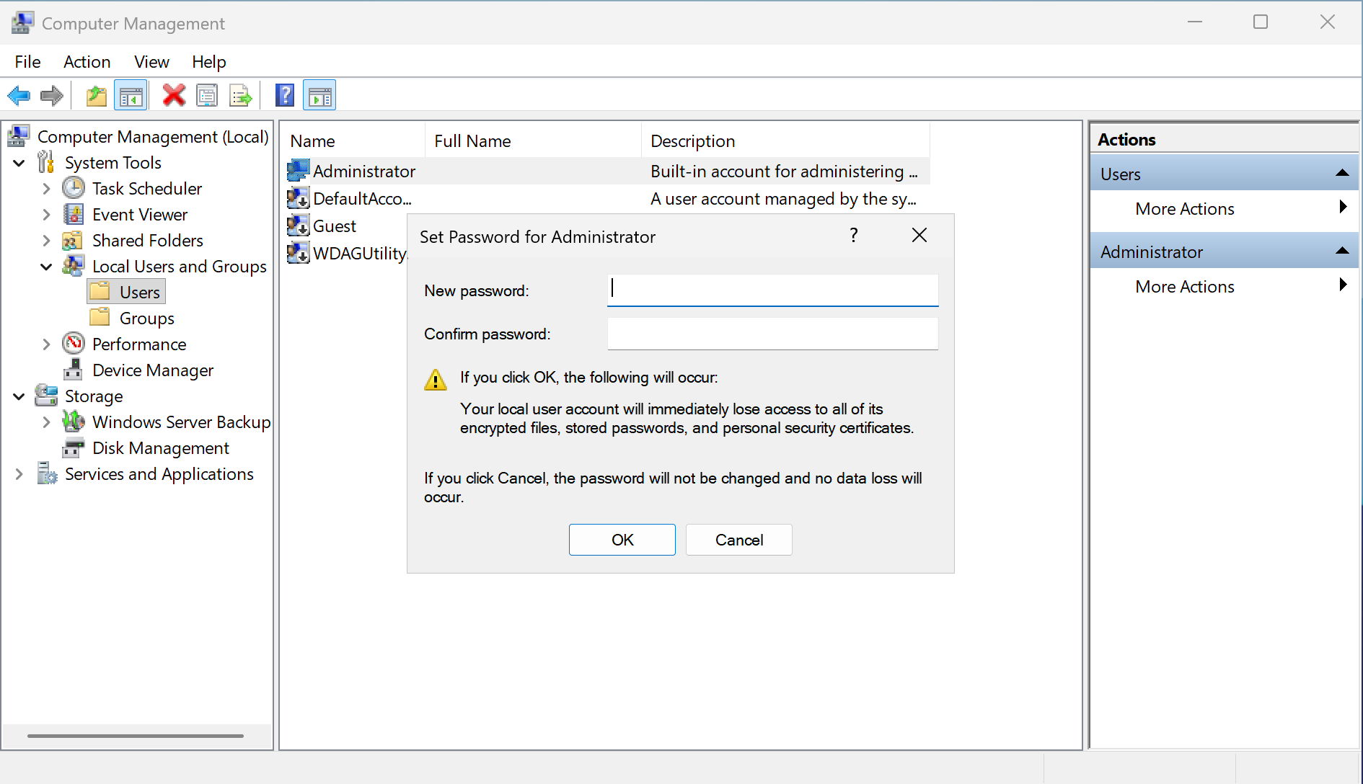
Task: Click the DefaultAccount user icon
Action: tap(298, 198)
